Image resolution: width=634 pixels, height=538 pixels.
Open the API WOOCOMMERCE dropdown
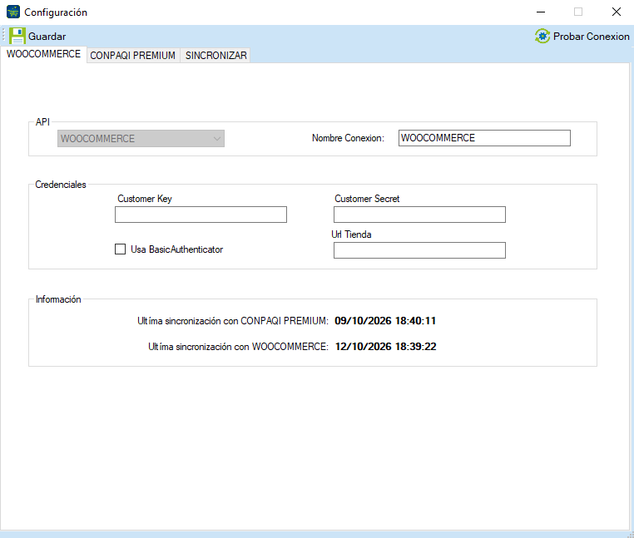(141, 139)
